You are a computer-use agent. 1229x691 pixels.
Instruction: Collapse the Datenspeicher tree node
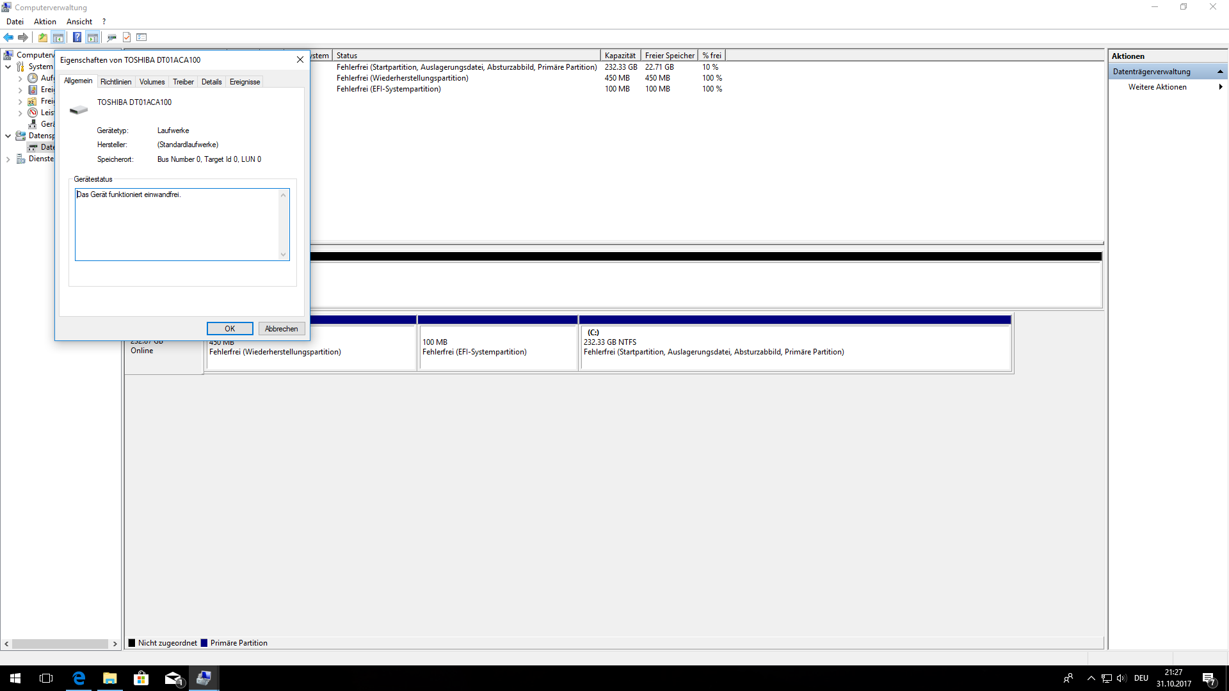8,136
